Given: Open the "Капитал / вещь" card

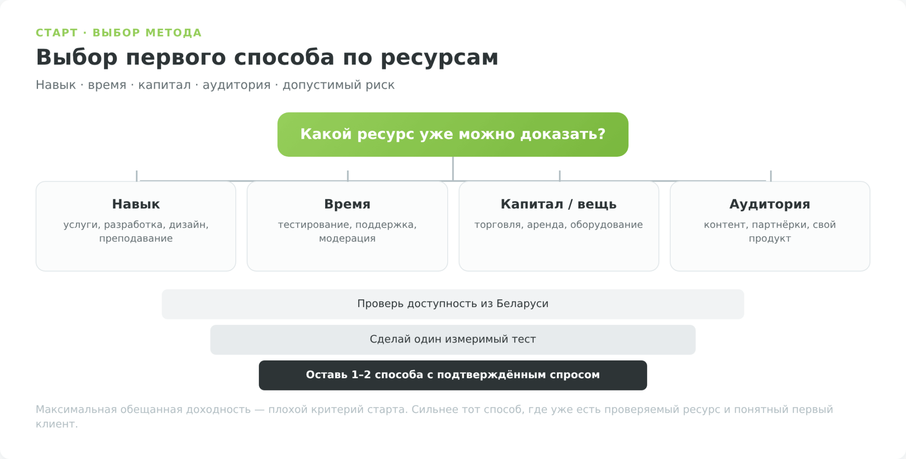Looking at the screenshot, I should coord(559,226).
